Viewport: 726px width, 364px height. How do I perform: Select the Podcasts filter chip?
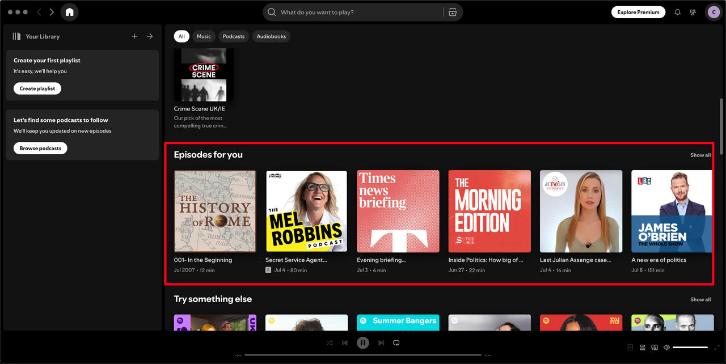(x=234, y=36)
